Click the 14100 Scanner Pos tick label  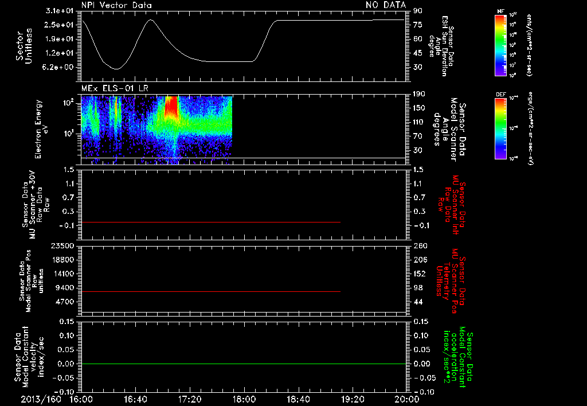[x=62, y=274]
